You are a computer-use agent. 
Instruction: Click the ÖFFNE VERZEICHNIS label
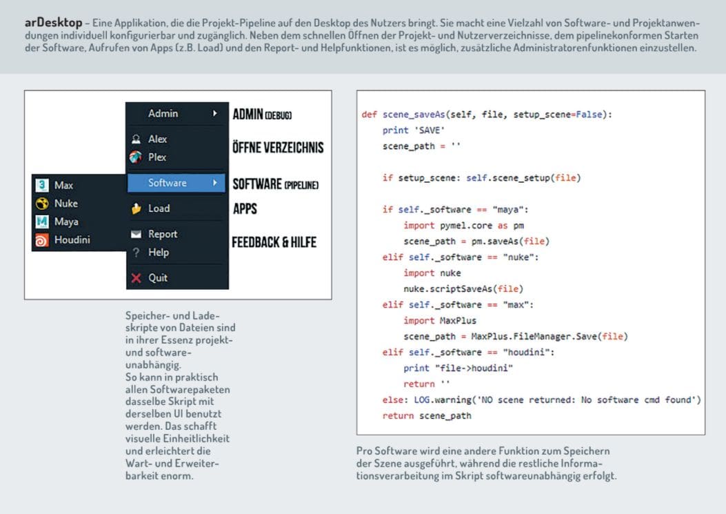coord(278,148)
